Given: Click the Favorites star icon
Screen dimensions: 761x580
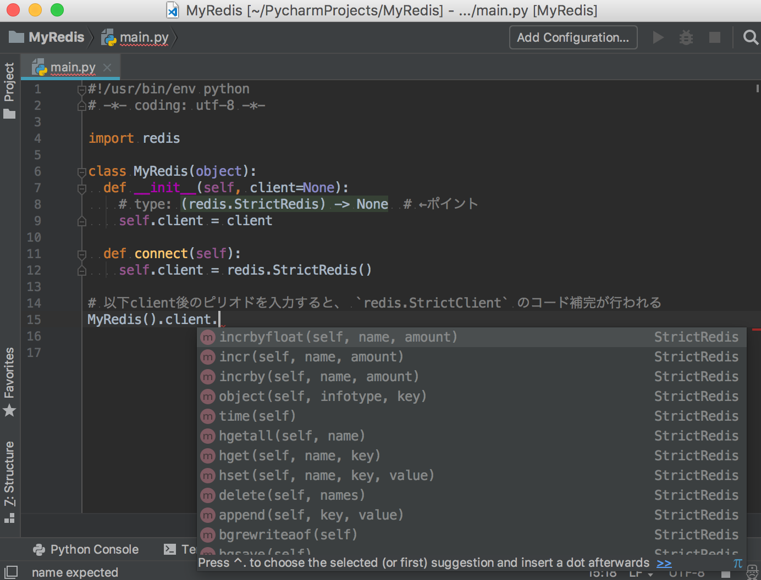Looking at the screenshot, I should coord(9,410).
